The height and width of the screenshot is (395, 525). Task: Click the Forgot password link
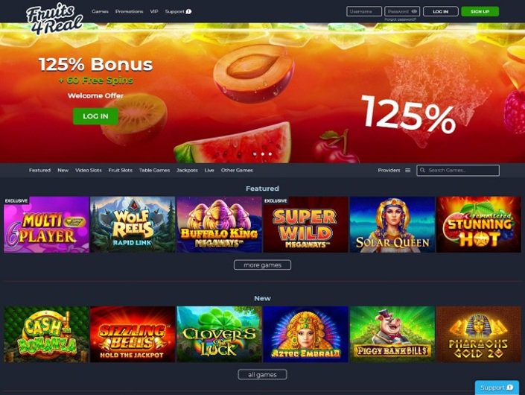(x=400, y=19)
